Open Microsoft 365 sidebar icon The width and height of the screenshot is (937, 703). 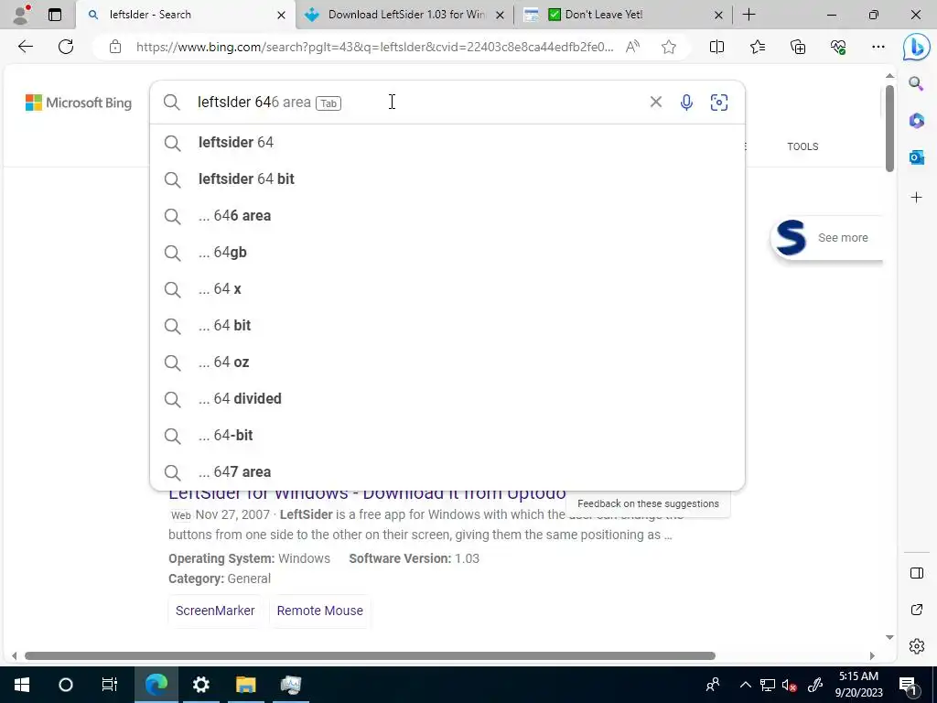(916, 120)
